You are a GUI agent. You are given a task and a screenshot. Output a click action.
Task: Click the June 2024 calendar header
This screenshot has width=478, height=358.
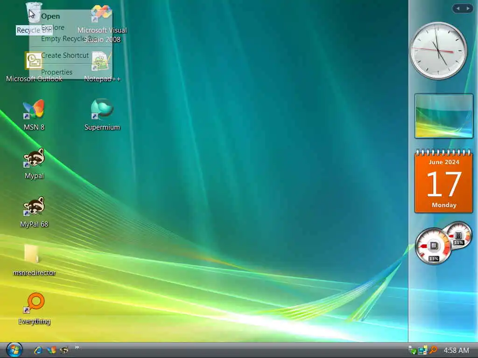(x=444, y=162)
